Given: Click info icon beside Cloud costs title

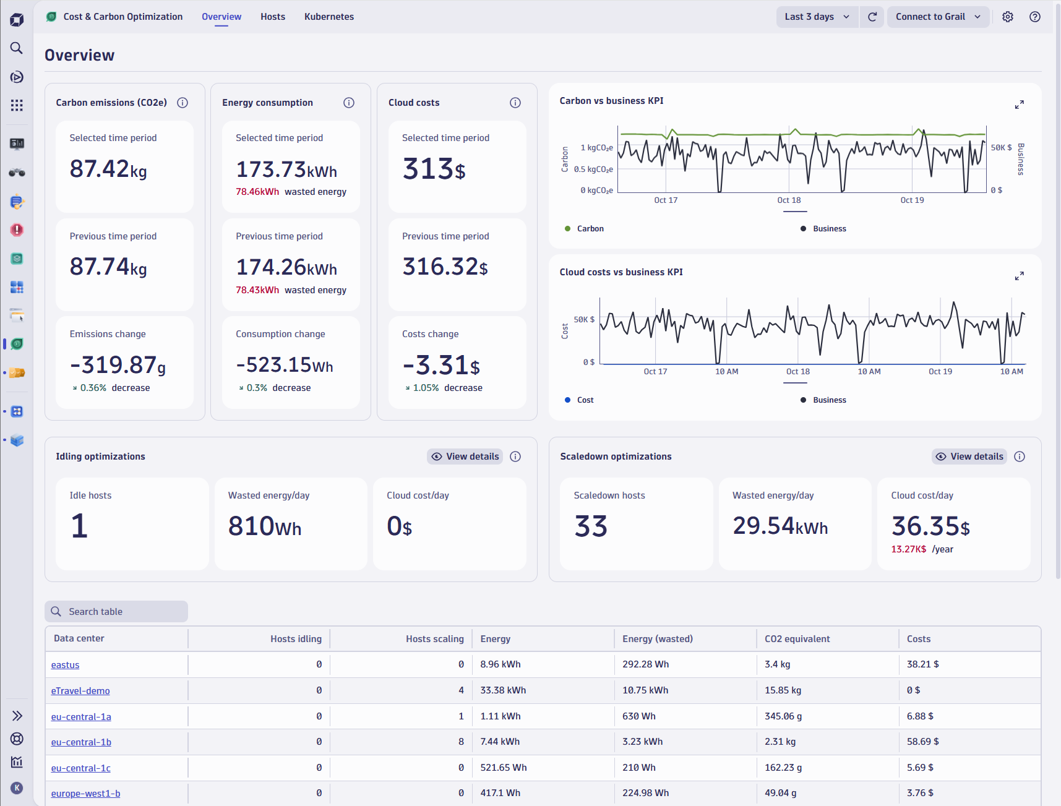Looking at the screenshot, I should click(515, 103).
